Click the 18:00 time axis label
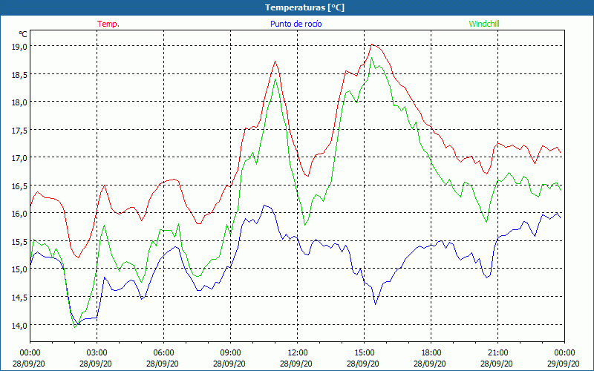The height and width of the screenshot is (371, 594). [x=431, y=353]
